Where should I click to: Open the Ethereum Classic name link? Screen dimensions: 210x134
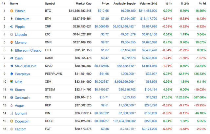(28, 50)
